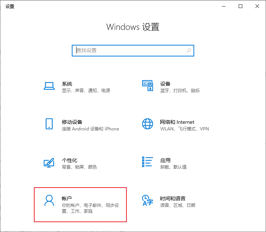This screenshot has height=232, width=266.
Task: Open the 设备 settings title
Action: click(165, 84)
